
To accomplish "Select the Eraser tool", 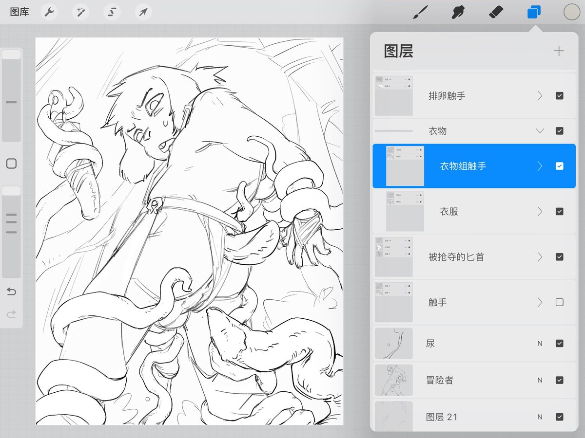I will coord(496,12).
